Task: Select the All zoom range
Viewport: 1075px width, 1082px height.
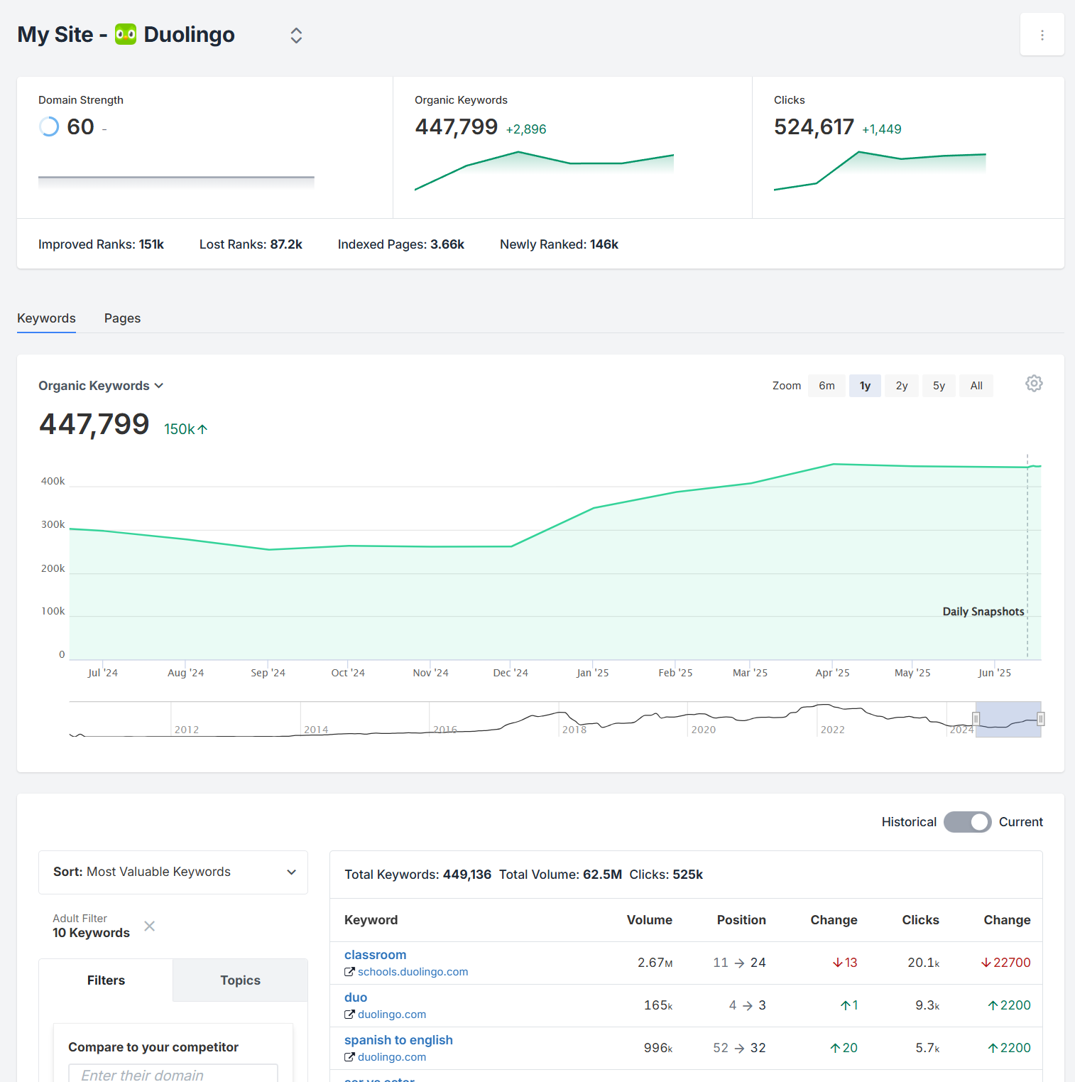Action: pyautogui.click(x=976, y=385)
